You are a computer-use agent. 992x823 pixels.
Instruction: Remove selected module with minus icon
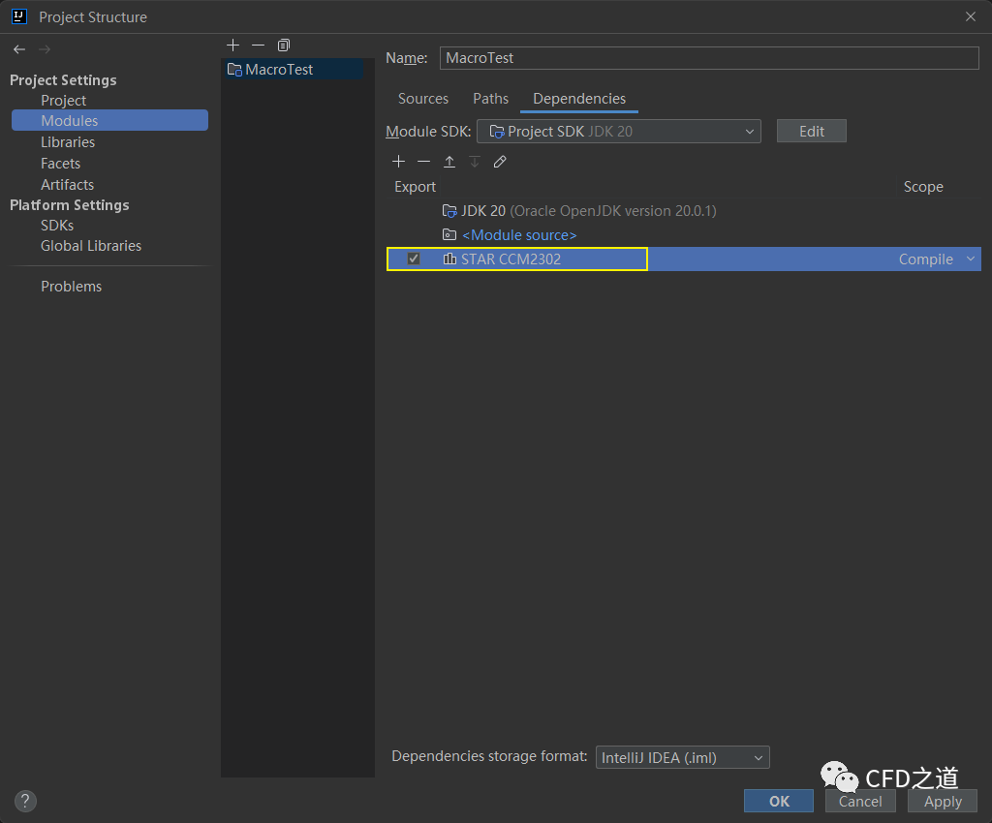coord(258,46)
